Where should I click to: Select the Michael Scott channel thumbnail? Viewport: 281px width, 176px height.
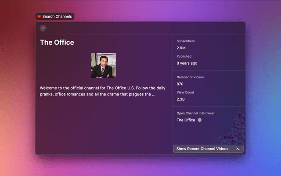coord(104,66)
